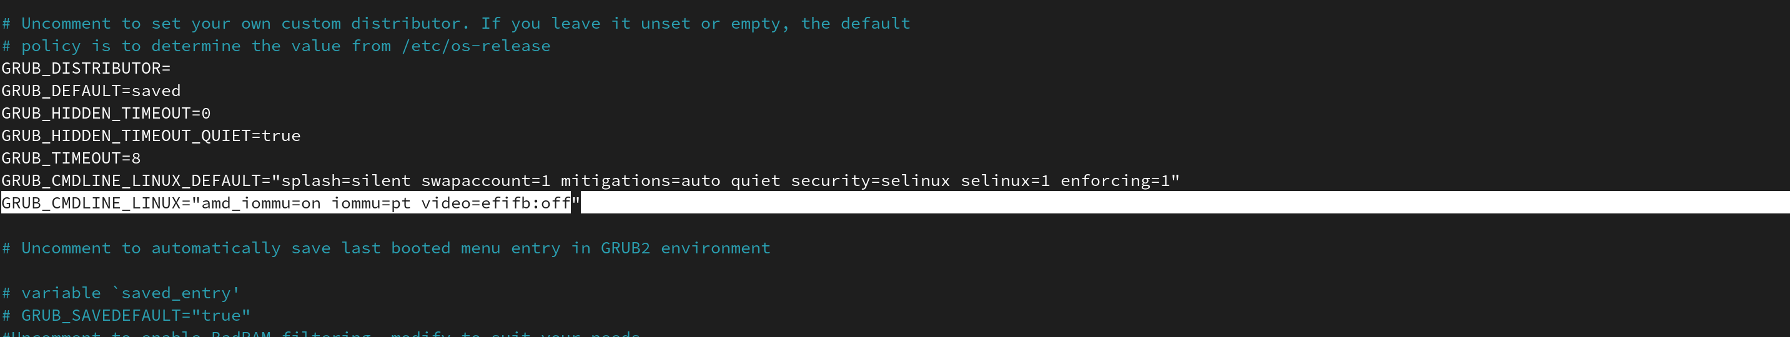This screenshot has width=1790, height=337.
Task: Click the video=efifb:off parameter
Action: (495, 203)
